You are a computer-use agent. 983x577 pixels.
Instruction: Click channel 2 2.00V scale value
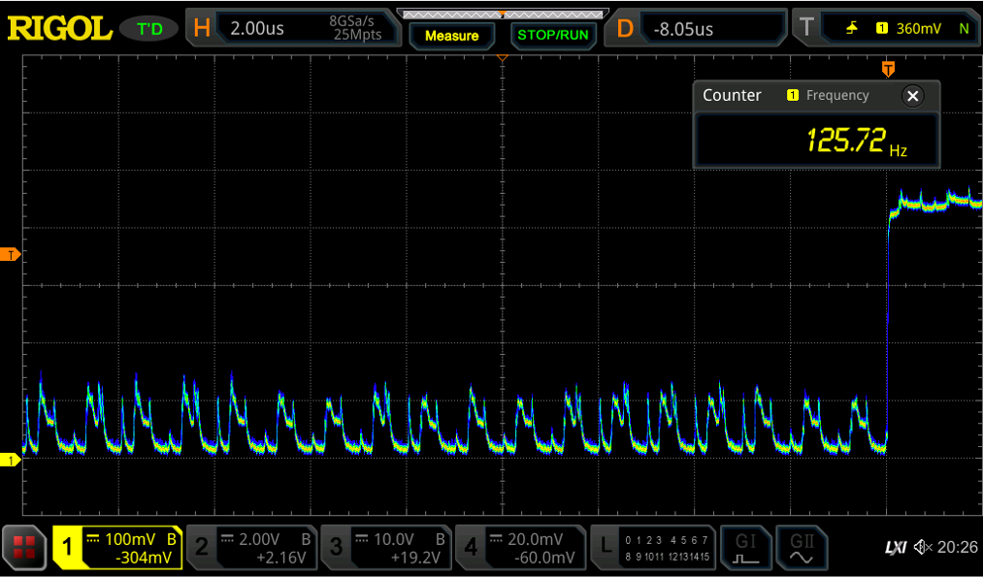point(259,539)
